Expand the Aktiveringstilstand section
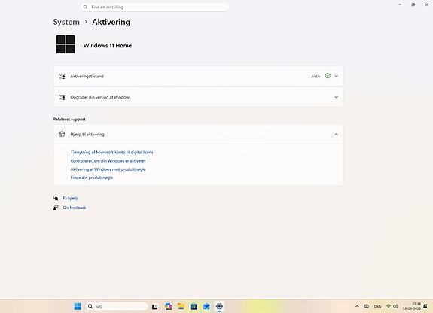This screenshot has height=313, width=433. [199, 76]
